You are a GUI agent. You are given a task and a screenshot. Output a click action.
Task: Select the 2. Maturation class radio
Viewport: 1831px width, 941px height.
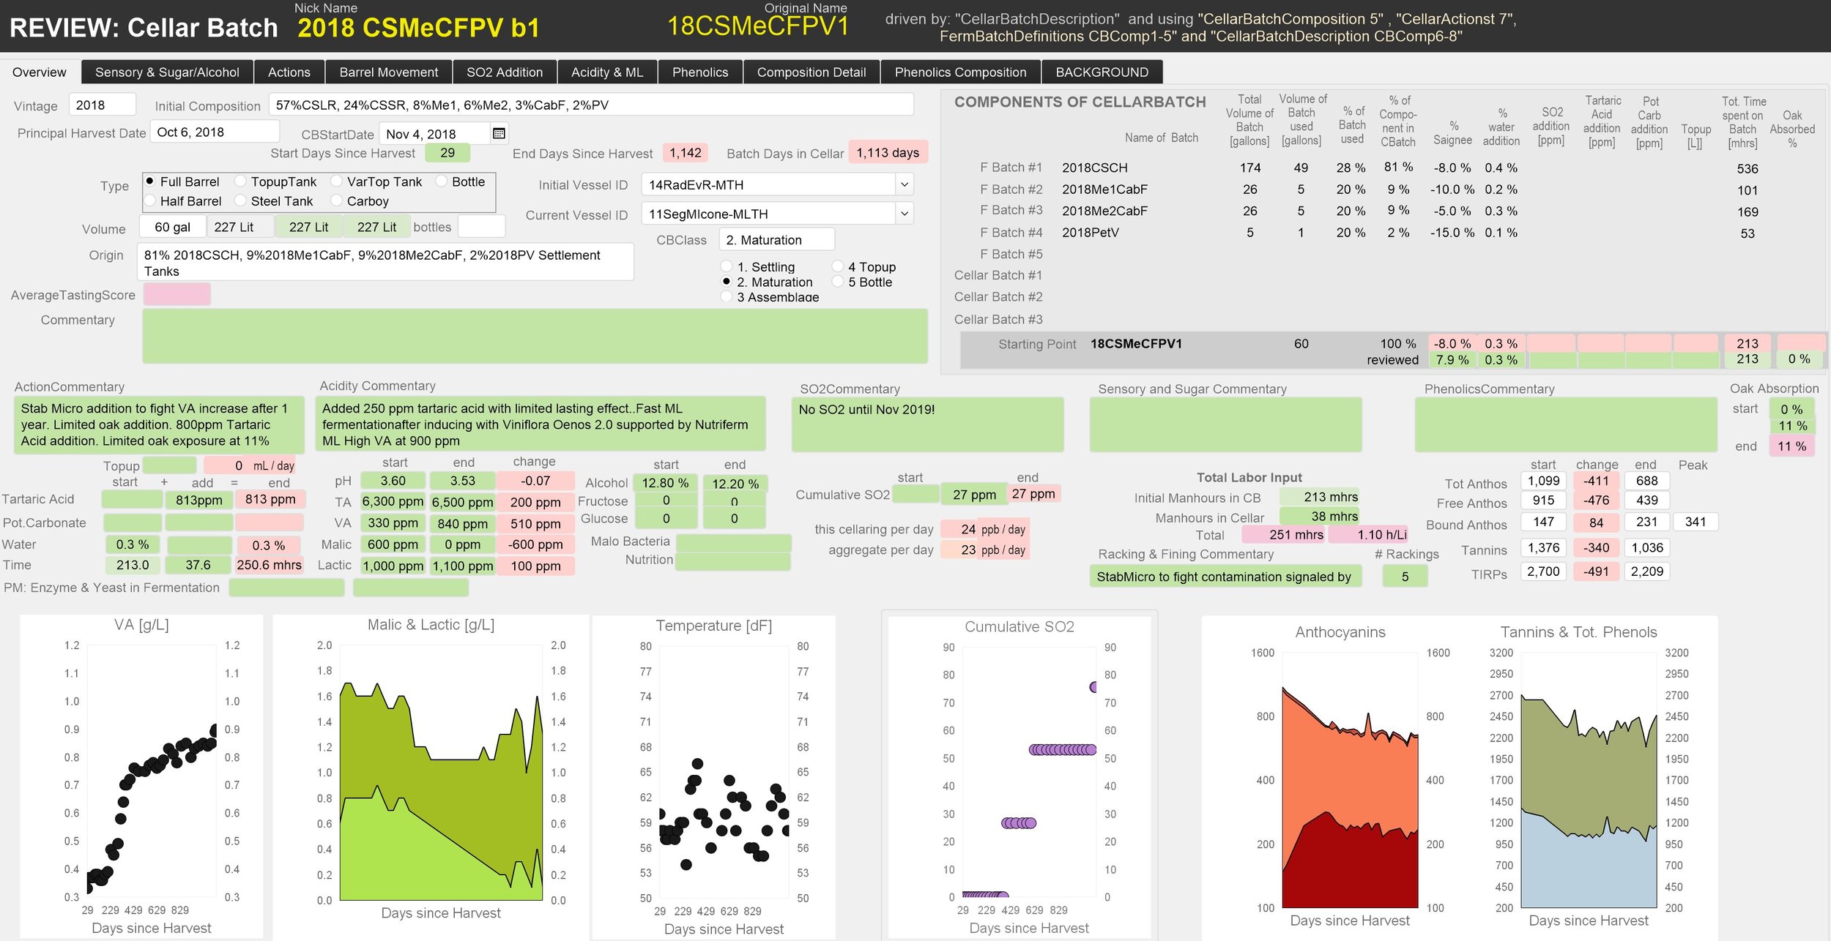coord(727,282)
